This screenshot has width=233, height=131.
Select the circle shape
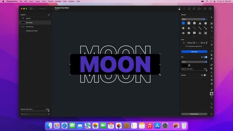[x=194, y=23]
